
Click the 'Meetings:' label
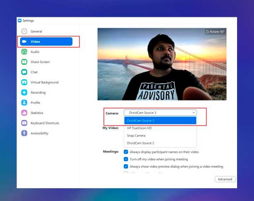coord(111,152)
